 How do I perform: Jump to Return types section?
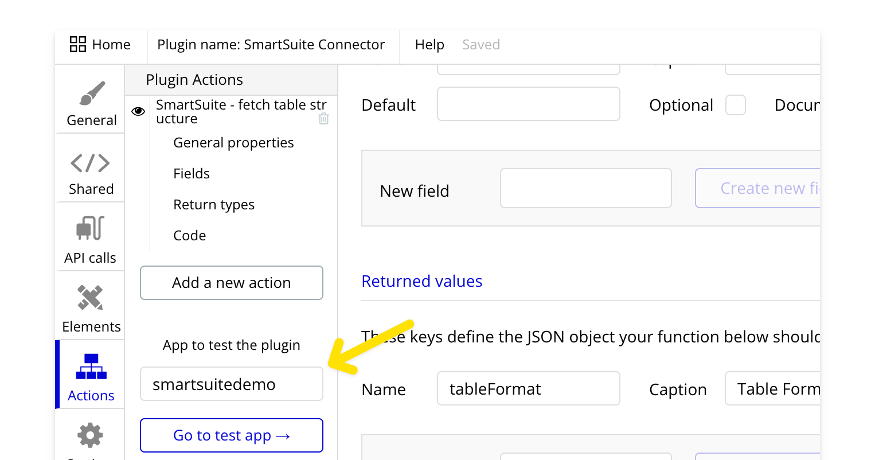[x=214, y=205]
